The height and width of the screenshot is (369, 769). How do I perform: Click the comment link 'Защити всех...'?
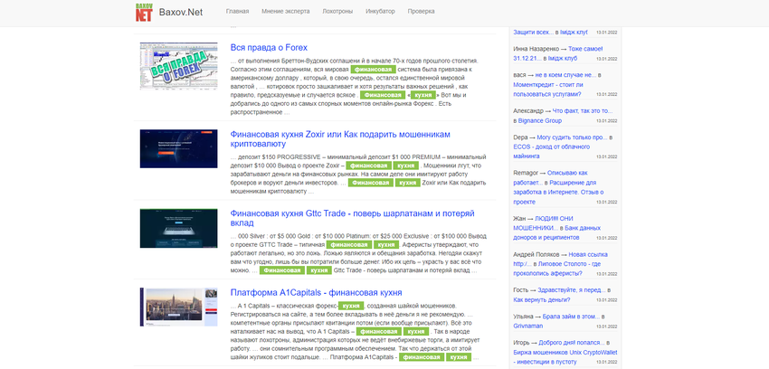534,33
